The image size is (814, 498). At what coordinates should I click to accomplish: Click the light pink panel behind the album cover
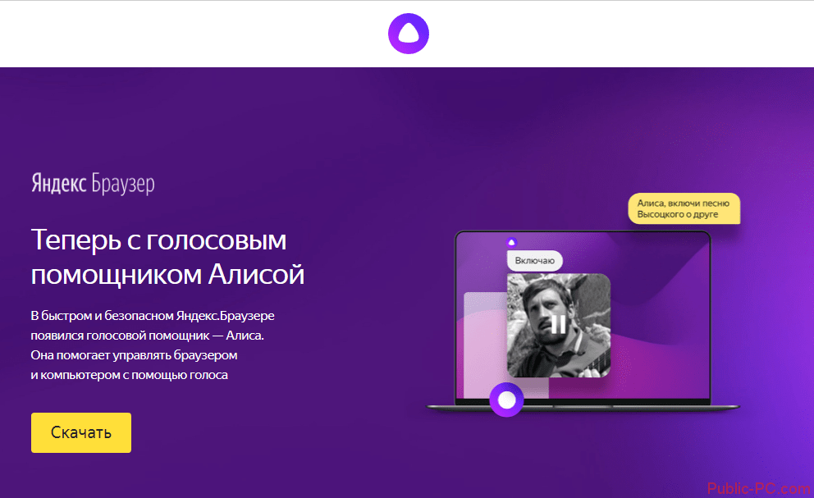[x=484, y=345]
